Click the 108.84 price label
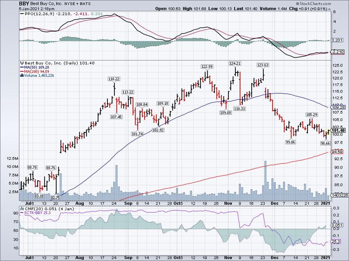 click(142, 104)
